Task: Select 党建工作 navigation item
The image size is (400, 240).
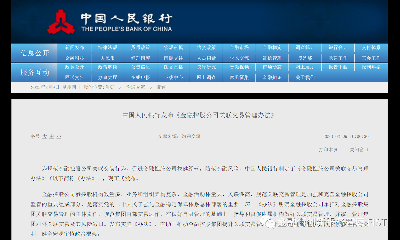Action: (338, 58)
